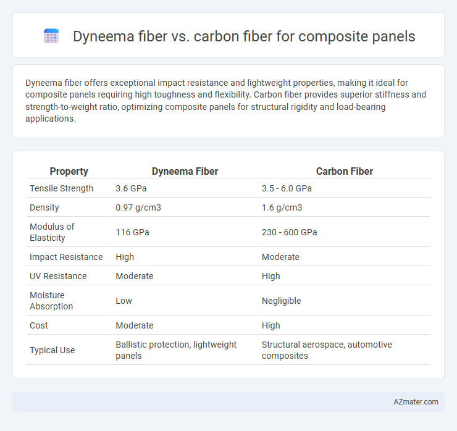Click the 'Typical Use' row label
Image resolution: width=457 pixels, height=431 pixels.
(x=52, y=350)
